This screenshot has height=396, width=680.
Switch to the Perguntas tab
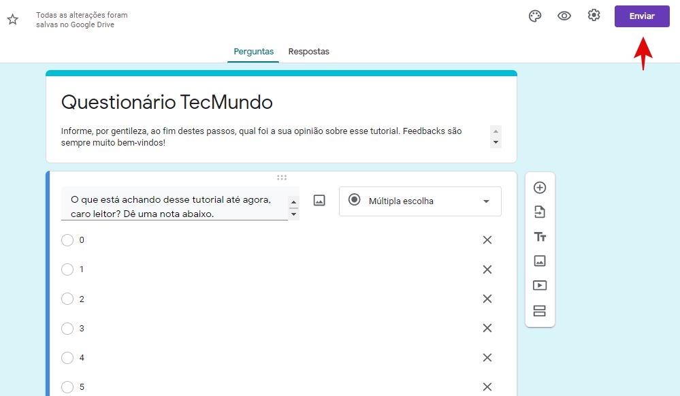coord(253,51)
